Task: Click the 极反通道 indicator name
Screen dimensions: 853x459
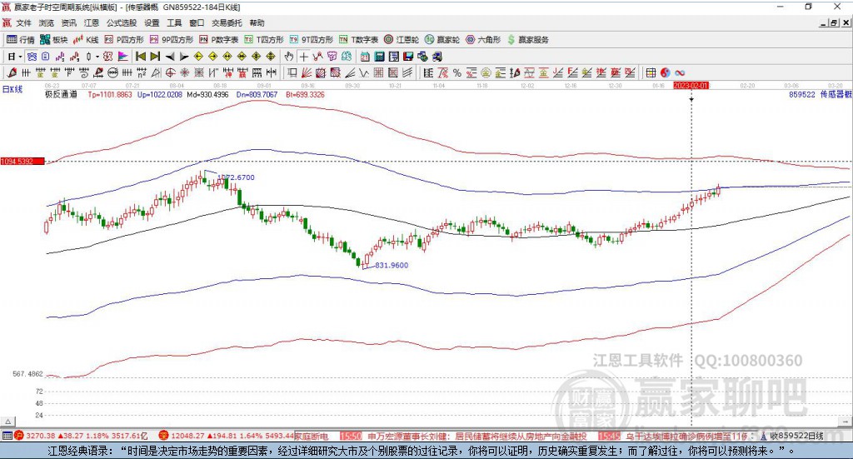Action: click(61, 95)
